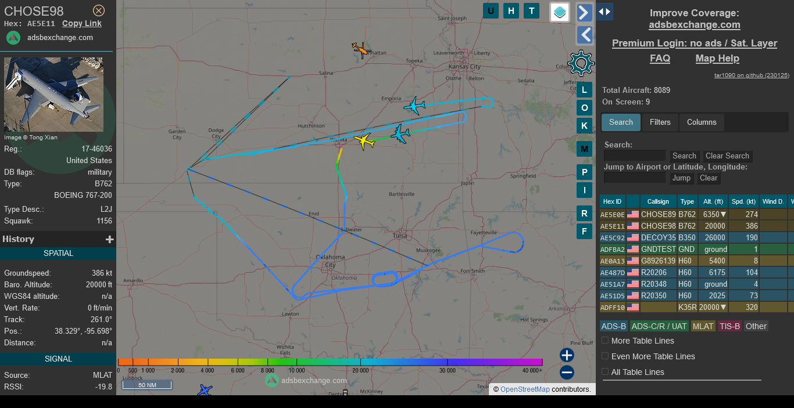This screenshot has width=794, height=408.
Task: Zoom out with the minus map button
Action: (567, 373)
